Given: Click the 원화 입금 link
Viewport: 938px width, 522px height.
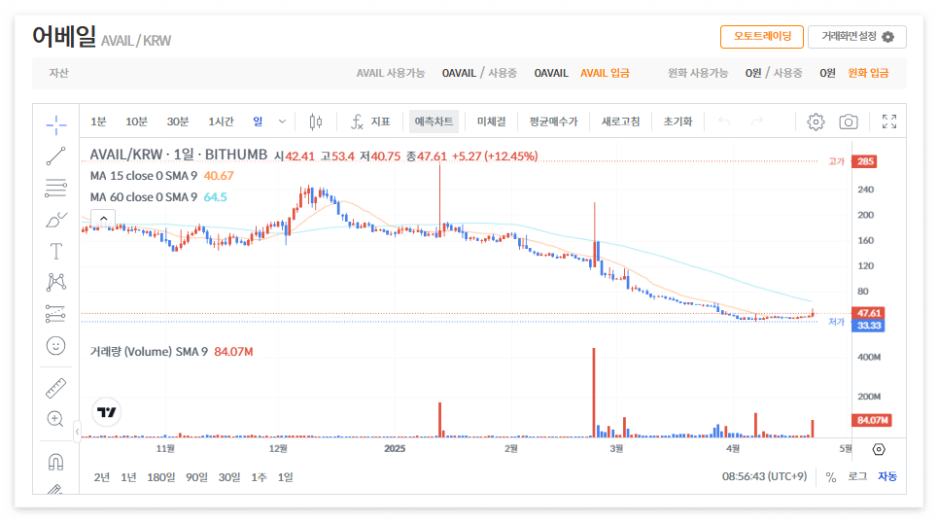Looking at the screenshot, I should click(868, 73).
